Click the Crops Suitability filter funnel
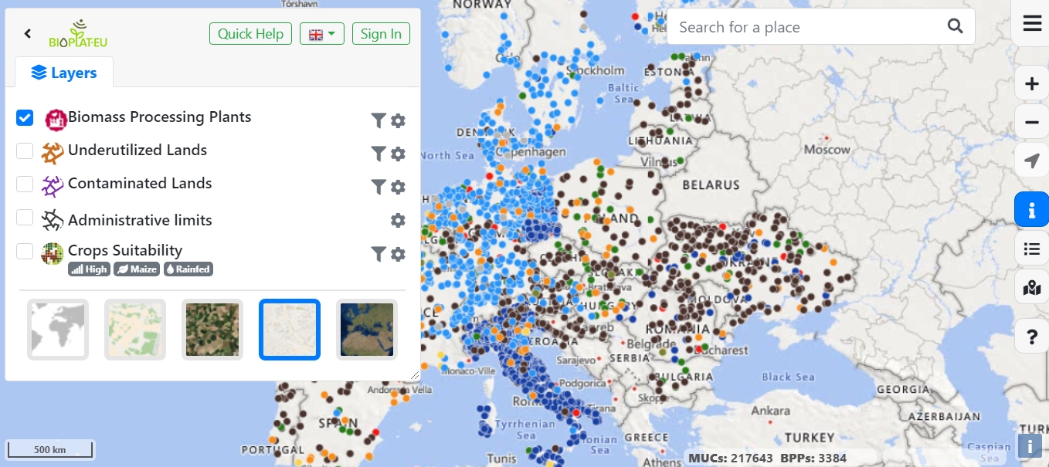 click(378, 253)
